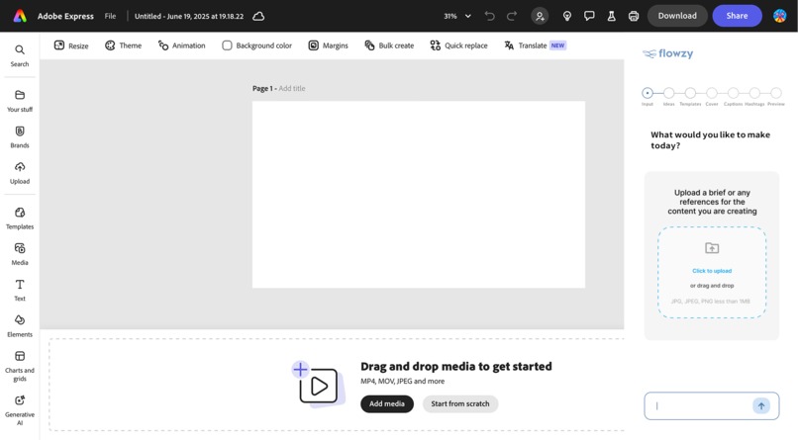The height and width of the screenshot is (440, 798).
Task: Open the Translate tool
Action: coord(535,45)
